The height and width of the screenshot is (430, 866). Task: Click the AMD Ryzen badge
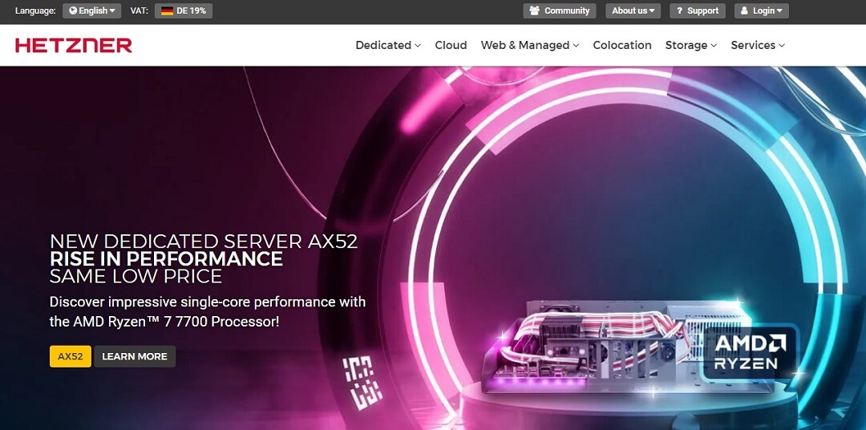(750, 353)
